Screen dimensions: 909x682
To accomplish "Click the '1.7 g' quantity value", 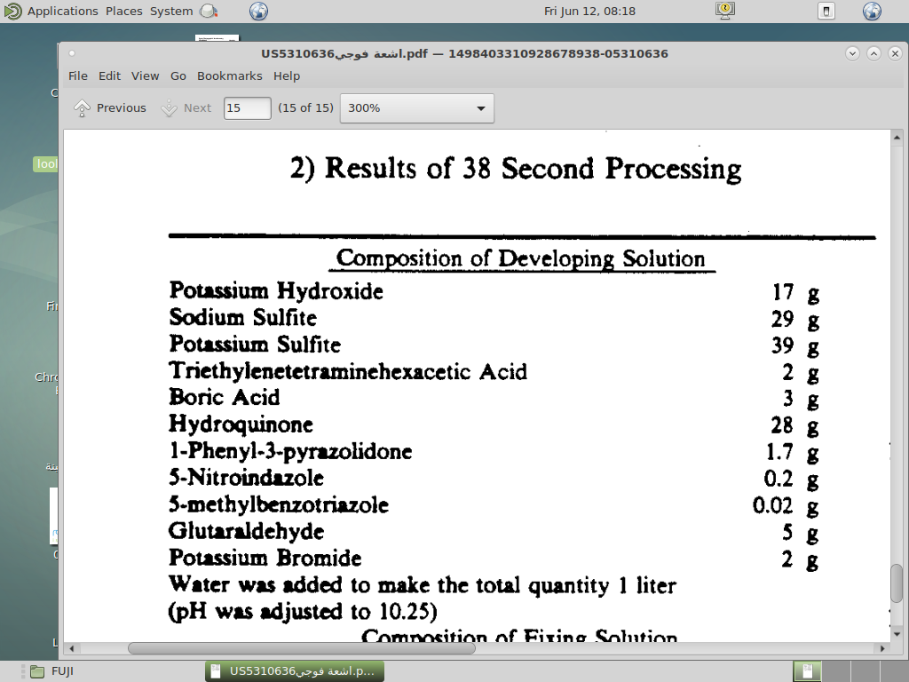I will coord(793,452).
